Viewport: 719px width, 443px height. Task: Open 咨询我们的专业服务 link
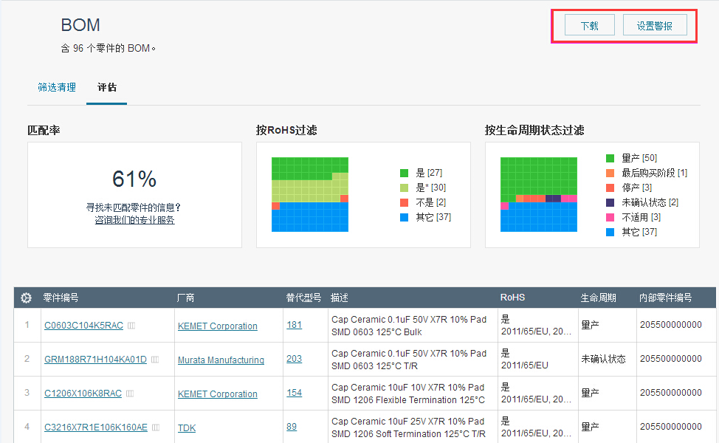tap(135, 220)
